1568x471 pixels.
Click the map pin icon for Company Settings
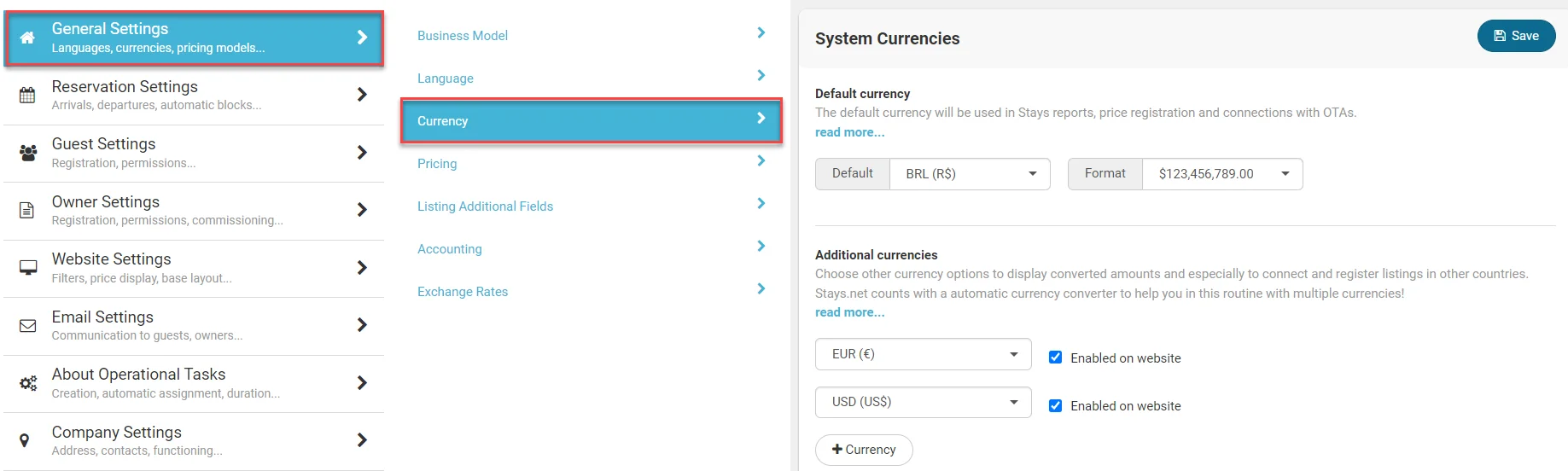click(x=25, y=440)
